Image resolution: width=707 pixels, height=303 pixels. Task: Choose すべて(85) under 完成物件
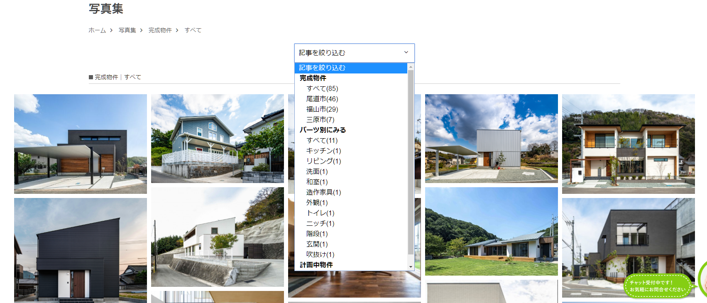coord(351,88)
